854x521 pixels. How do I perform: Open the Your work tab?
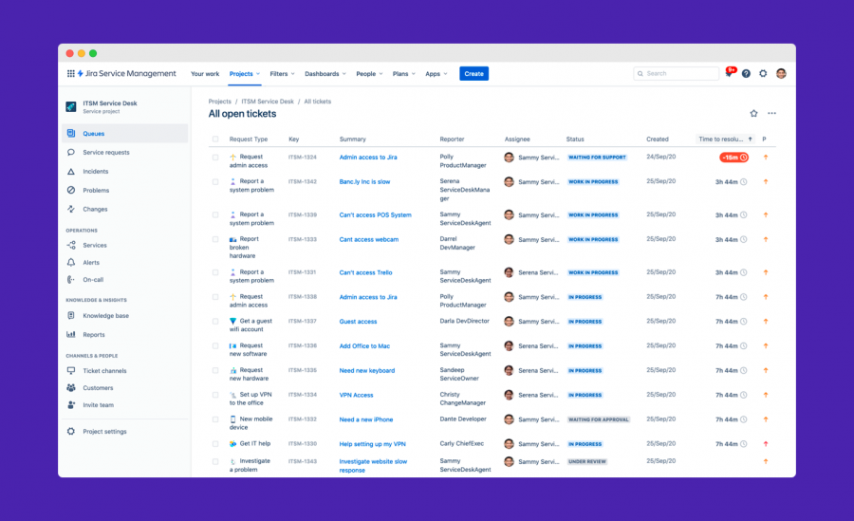tap(205, 74)
